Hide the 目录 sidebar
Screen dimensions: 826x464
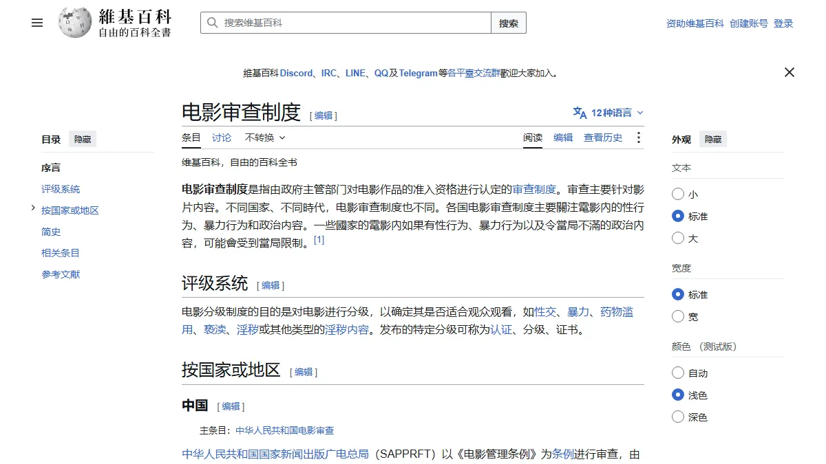83,139
